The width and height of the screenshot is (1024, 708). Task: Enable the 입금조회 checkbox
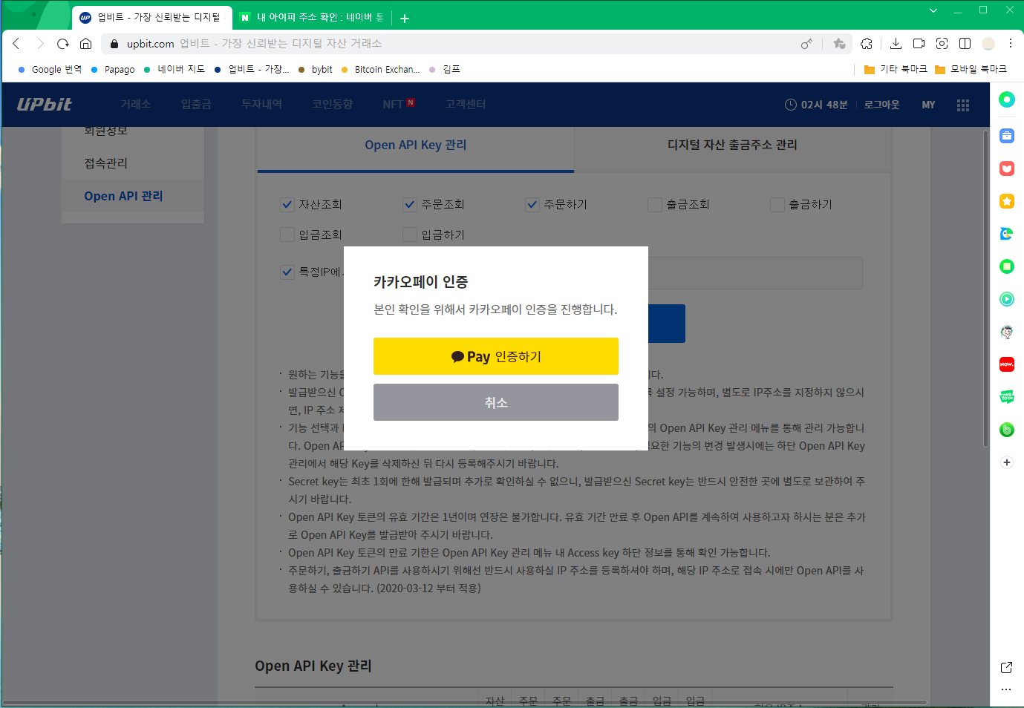coord(287,235)
